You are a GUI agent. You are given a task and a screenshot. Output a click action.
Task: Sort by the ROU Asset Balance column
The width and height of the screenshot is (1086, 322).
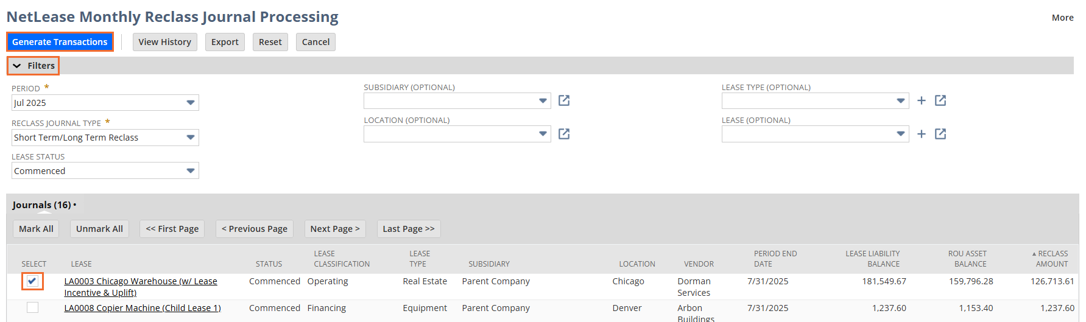coord(967,259)
